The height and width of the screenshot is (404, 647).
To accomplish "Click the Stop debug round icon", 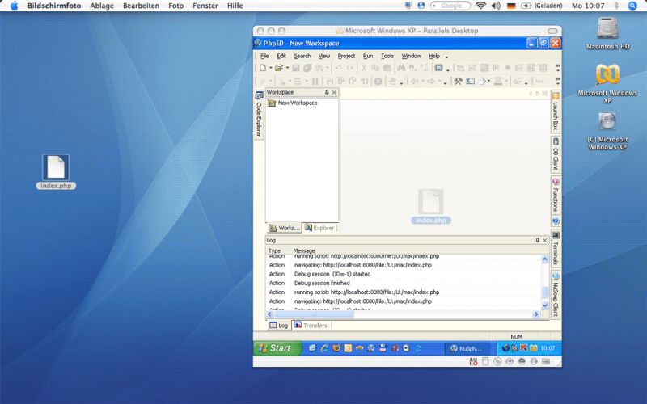I will coord(378,82).
